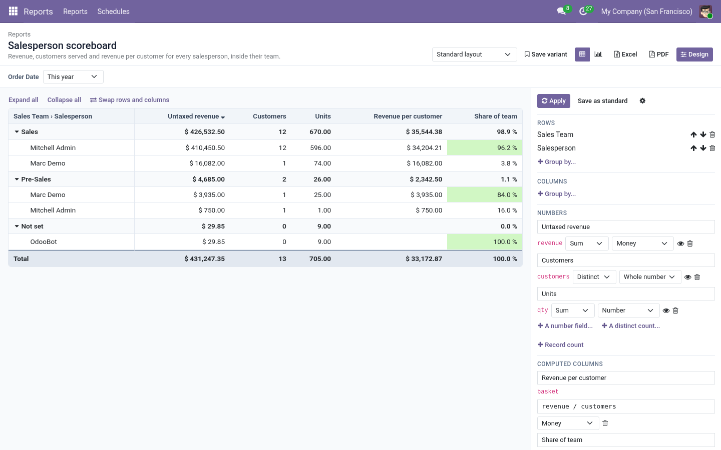Open the Reports menu item

coord(75,11)
